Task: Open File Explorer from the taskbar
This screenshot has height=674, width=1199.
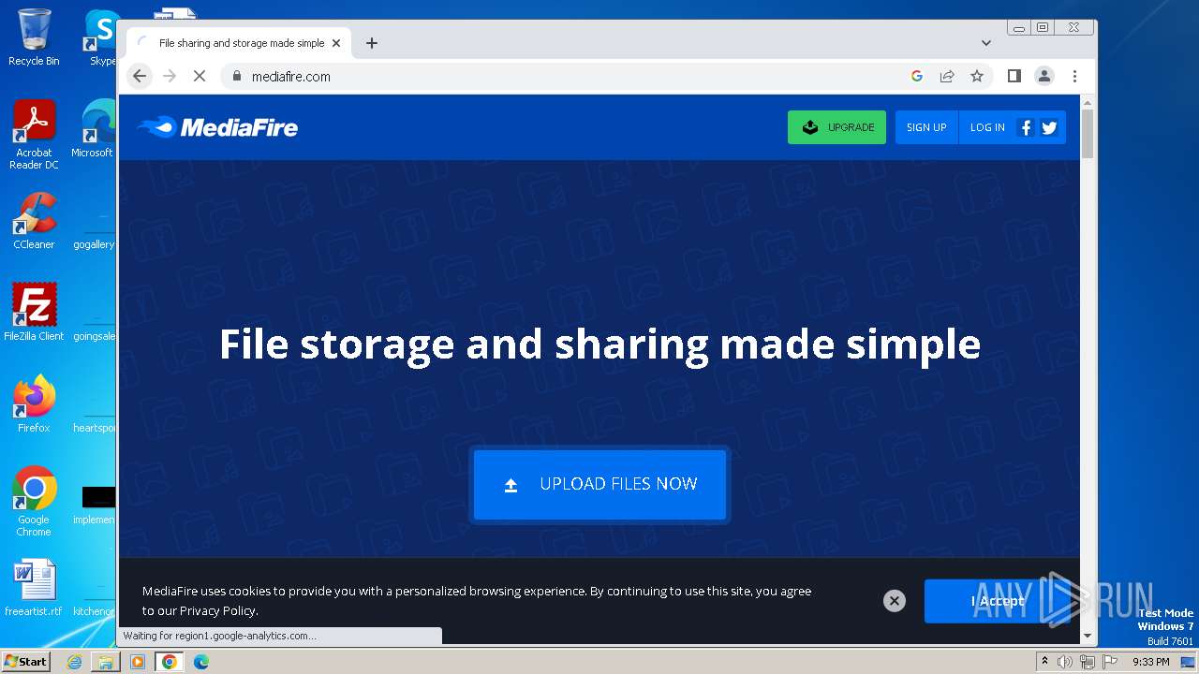Action: point(106,662)
